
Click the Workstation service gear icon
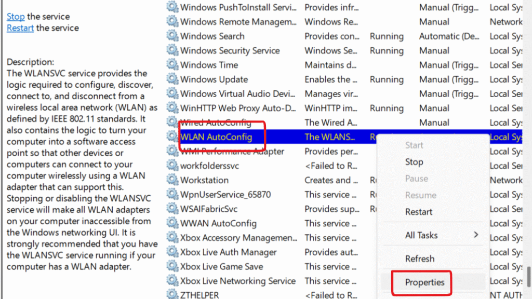pos(172,180)
